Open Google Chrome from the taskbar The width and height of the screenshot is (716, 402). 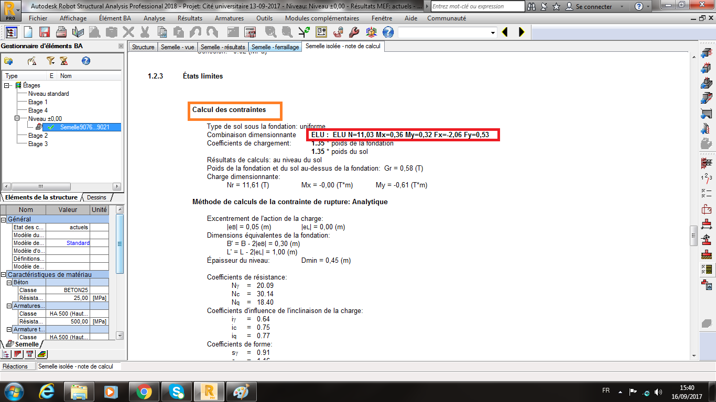point(144,391)
